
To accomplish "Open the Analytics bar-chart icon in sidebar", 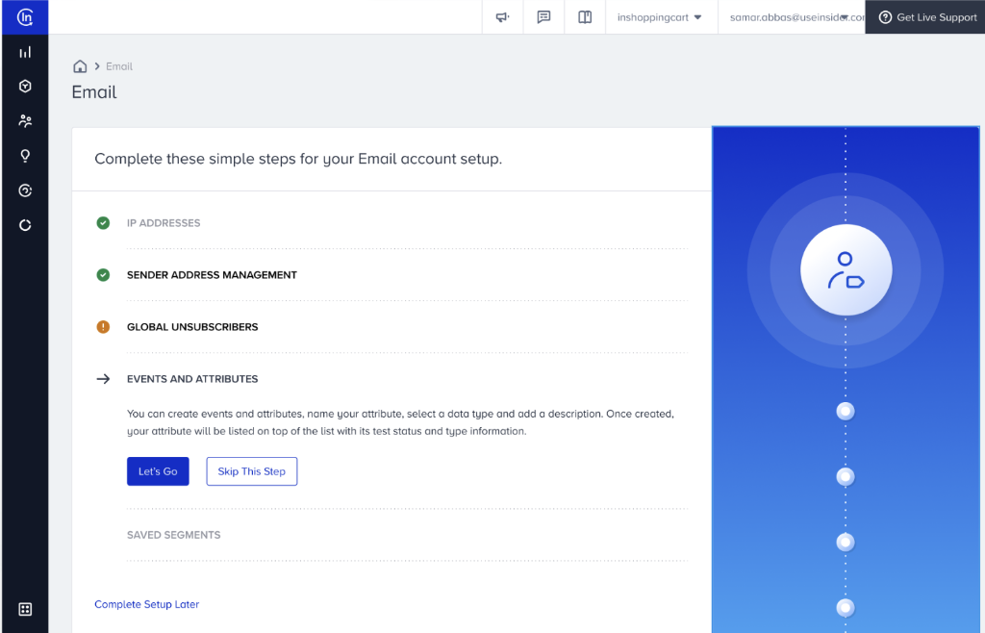I will coord(24,51).
